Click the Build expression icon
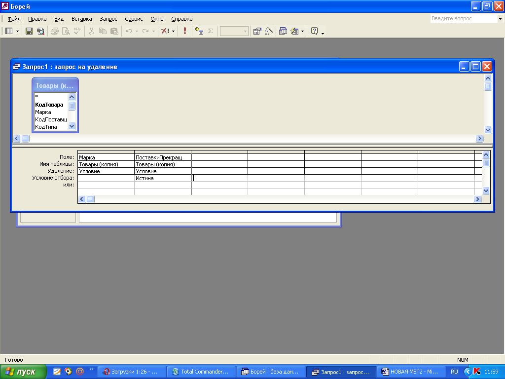 click(269, 31)
